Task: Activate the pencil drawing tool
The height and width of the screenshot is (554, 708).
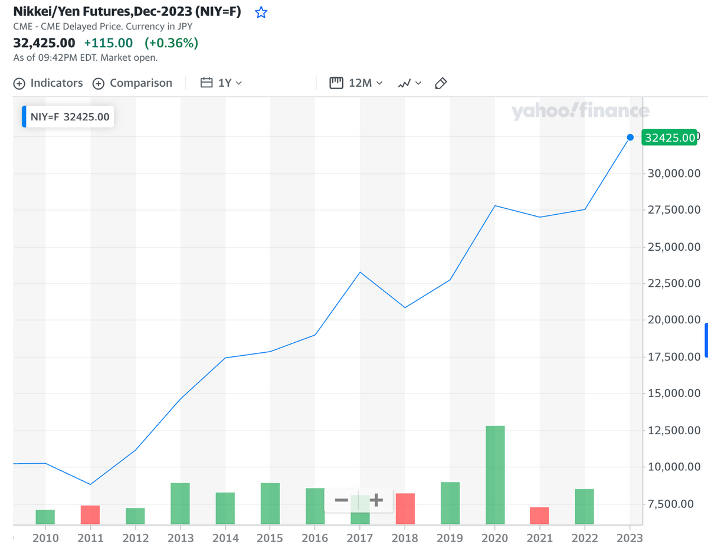Action: 440,83
